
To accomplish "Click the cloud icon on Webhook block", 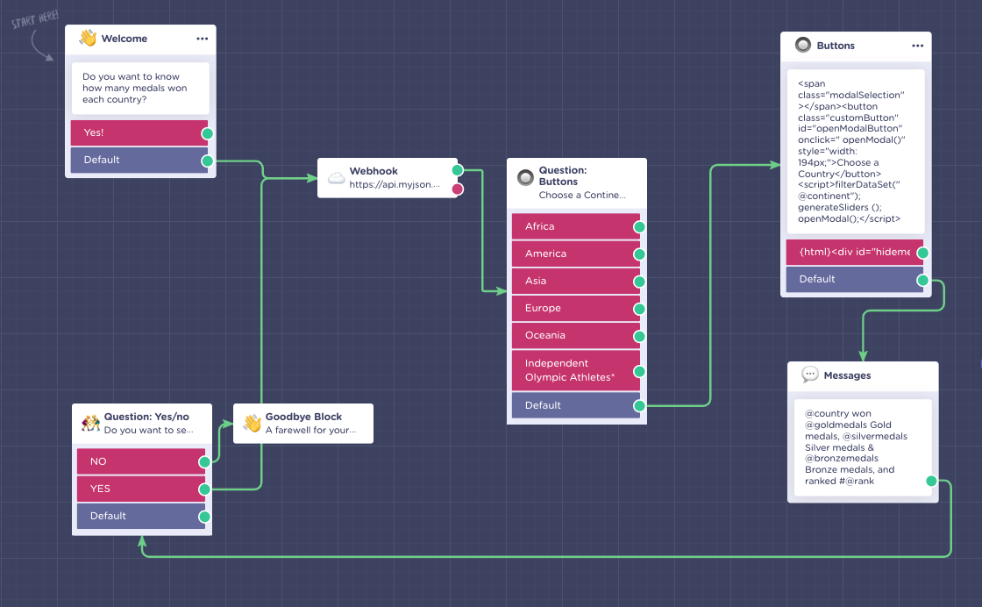I will 337,178.
